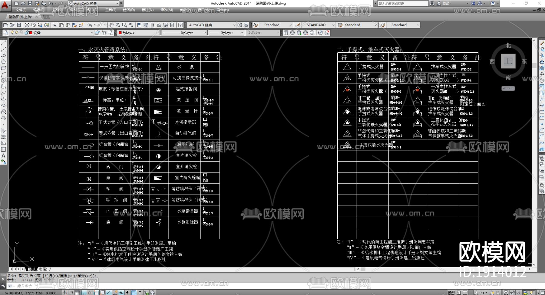Select the Line tool in draw toolbar
545x295 pixels.
point(3,43)
